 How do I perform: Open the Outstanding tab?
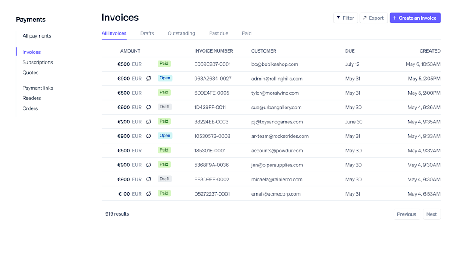[181, 33]
